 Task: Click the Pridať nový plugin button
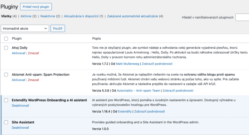tap(36, 7)
